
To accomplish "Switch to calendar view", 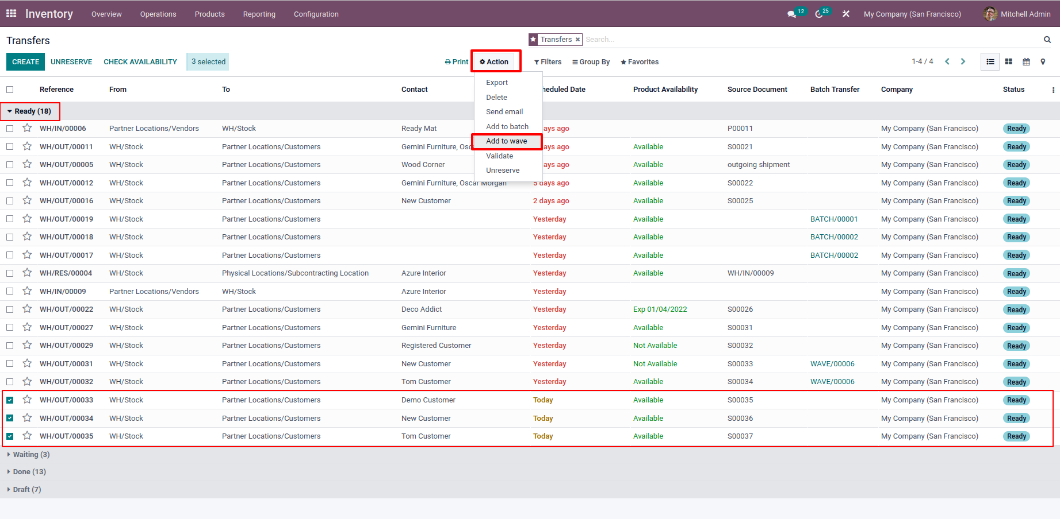I will pyautogui.click(x=1026, y=61).
